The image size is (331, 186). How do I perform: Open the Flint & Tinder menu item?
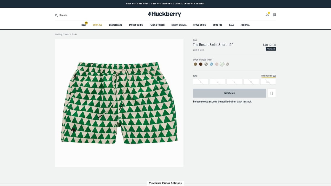point(157,25)
